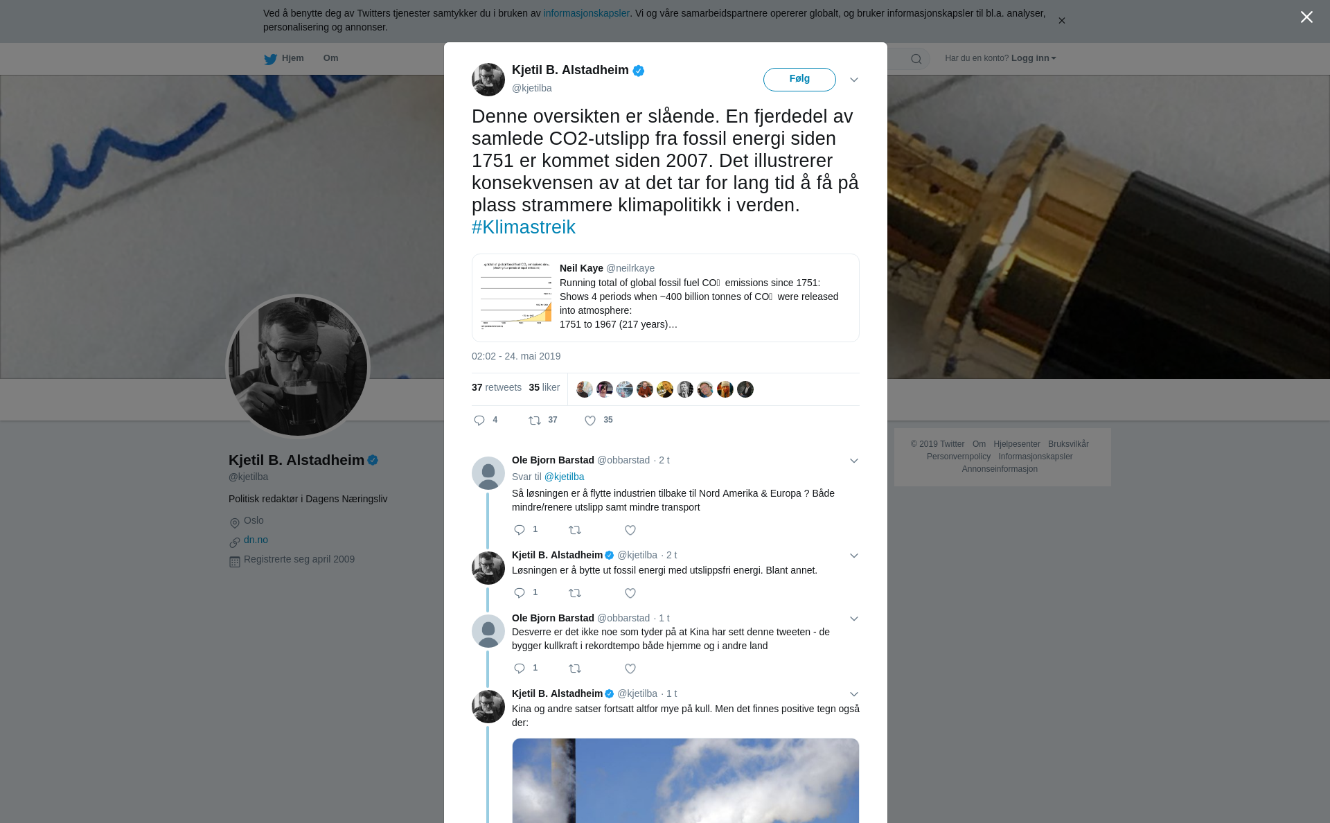The height and width of the screenshot is (823, 1330).
Task: Reply to Kjetil's utslippsfri energi tweet
Action: click(x=520, y=593)
